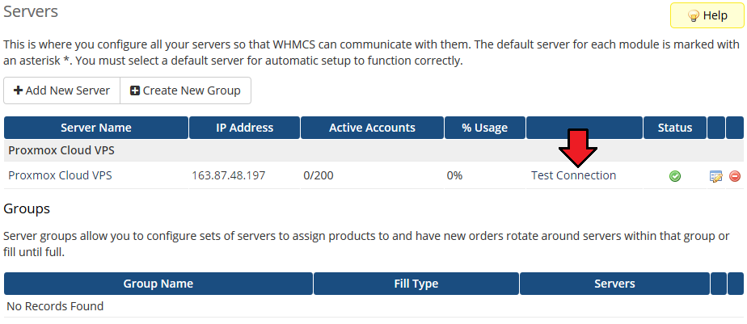The width and height of the screenshot is (747, 324).
Task: Click the No Records Found text
Action: (x=55, y=306)
